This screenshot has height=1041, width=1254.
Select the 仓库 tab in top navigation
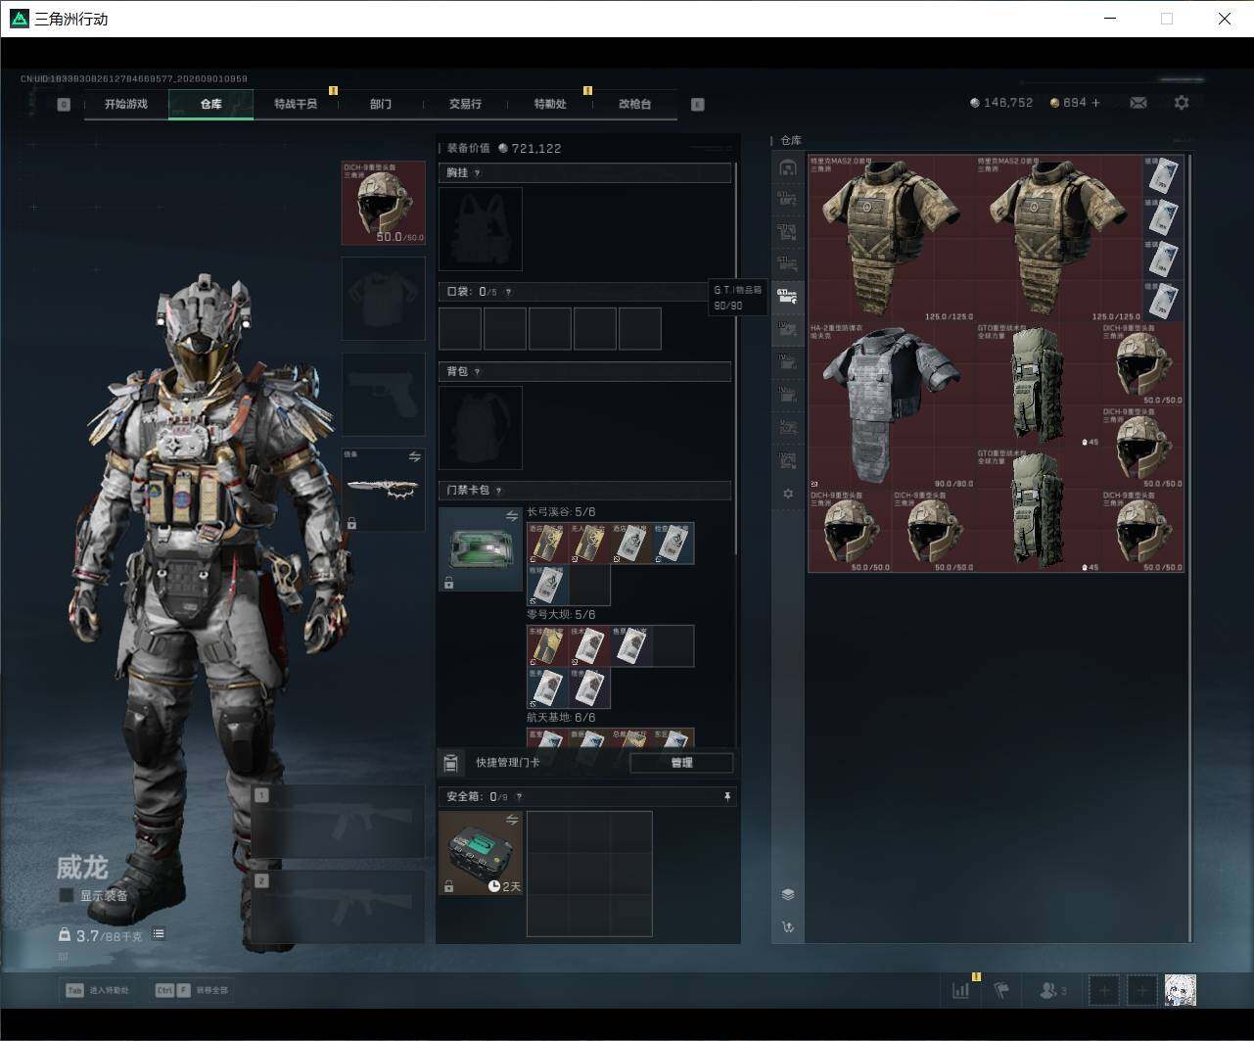coord(211,104)
